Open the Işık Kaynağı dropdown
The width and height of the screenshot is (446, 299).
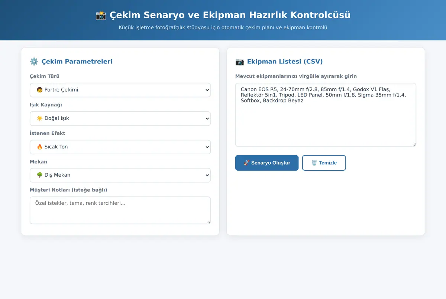point(120,118)
